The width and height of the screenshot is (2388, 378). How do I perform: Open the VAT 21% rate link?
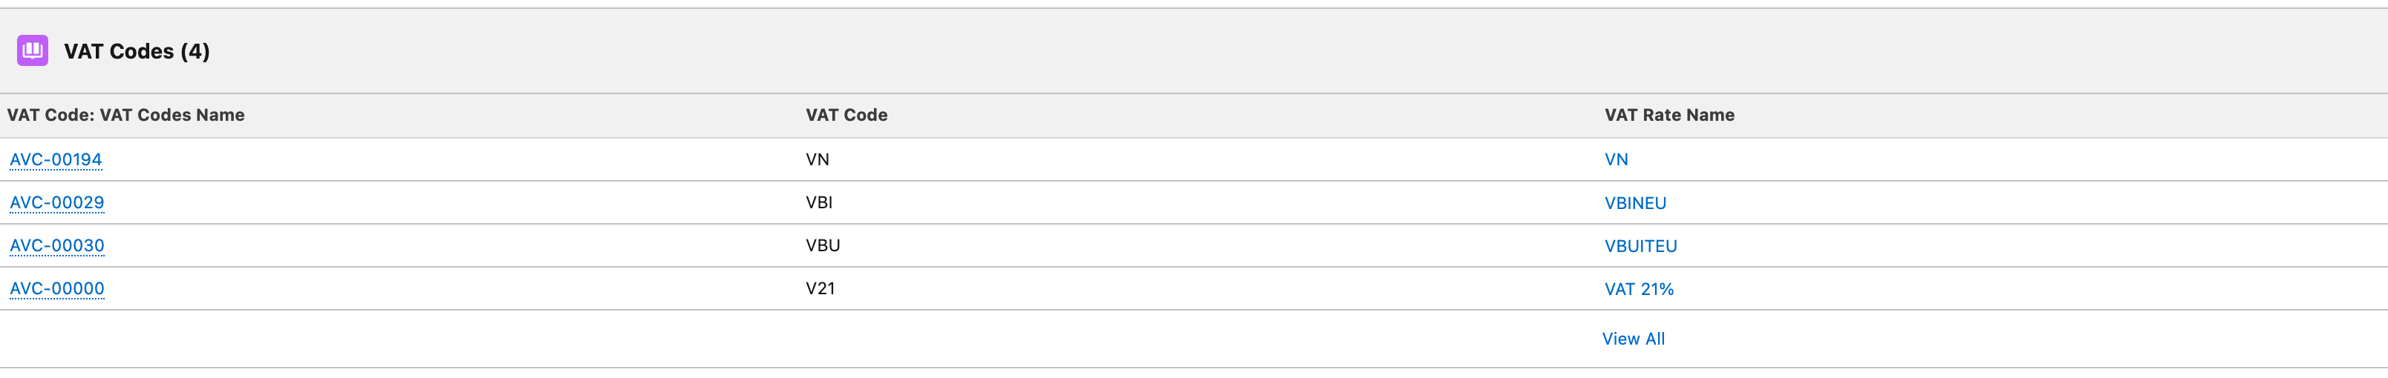coord(1638,289)
